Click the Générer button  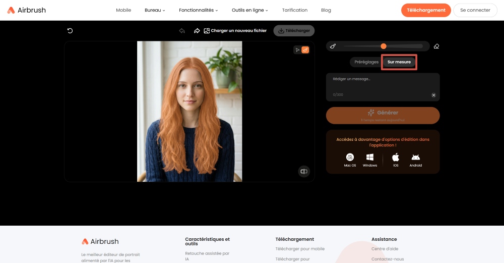click(383, 115)
